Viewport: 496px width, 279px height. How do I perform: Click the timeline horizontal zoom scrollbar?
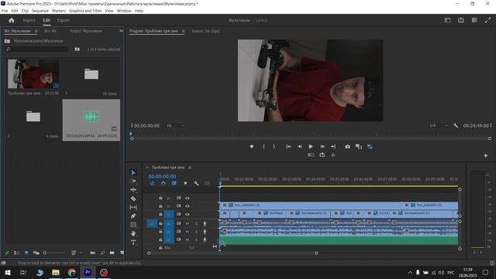click(232, 253)
